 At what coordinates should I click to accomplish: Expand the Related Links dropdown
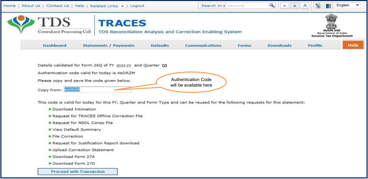[x=107, y=6]
